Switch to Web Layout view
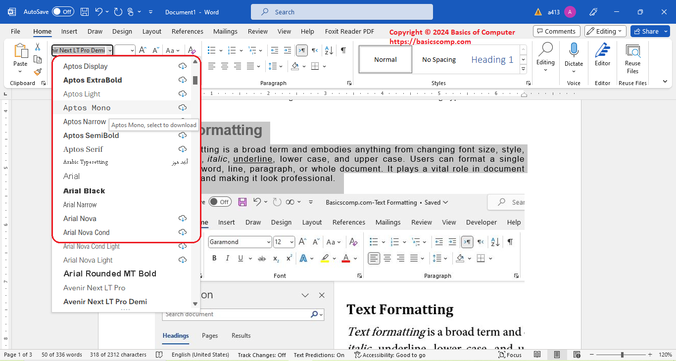 pyautogui.click(x=577, y=355)
